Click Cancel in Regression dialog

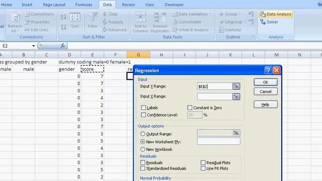[x=266, y=92]
